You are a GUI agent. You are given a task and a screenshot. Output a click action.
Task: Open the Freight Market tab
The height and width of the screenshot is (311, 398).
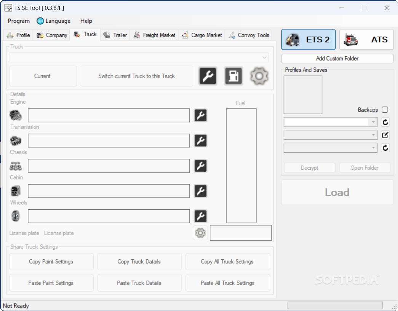(154, 35)
